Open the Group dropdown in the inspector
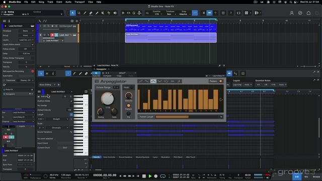 (27, 35)
